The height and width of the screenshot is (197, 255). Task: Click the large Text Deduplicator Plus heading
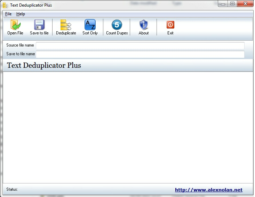[44, 65]
